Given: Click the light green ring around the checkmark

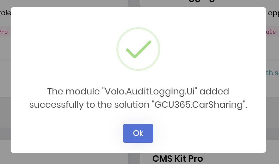Looking at the screenshot, I should click(118, 49).
